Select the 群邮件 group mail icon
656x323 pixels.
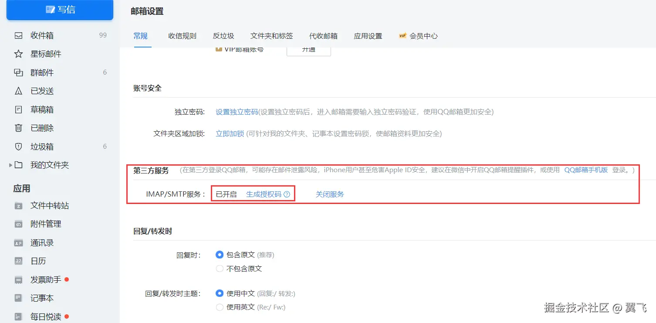[18, 72]
